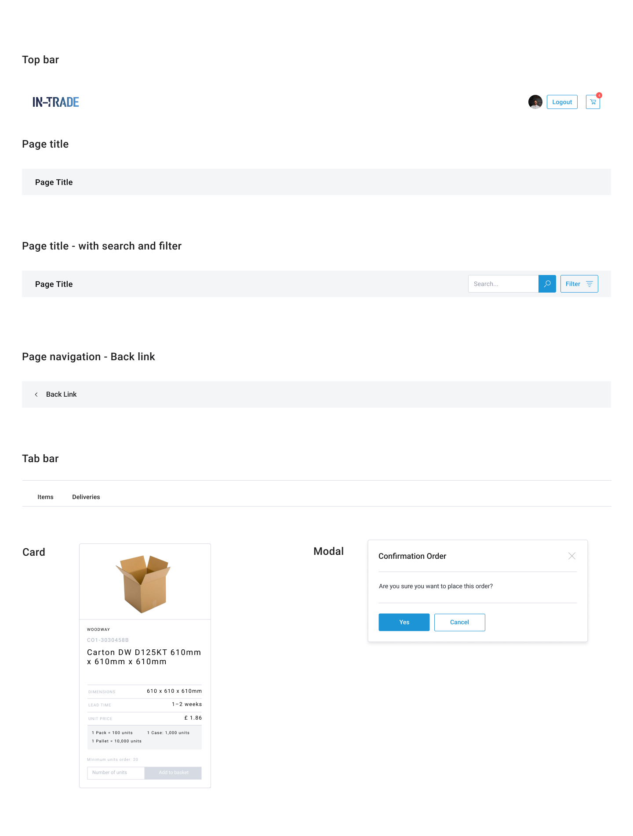The width and height of the screenshot is (633, 836).
Task: Click Yes to confirm the order
Action: [x=404, y=622]
